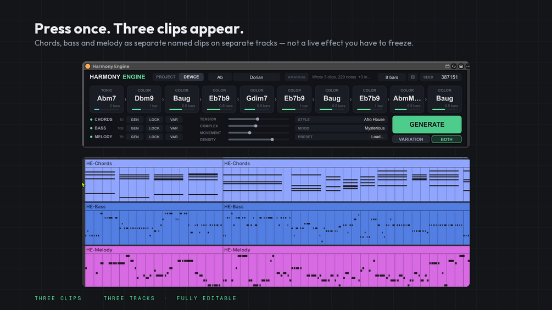The width and height of the screenshot is (552, 310).
Task: Select the Gdim7 chord card
Action: coord(257,99)
